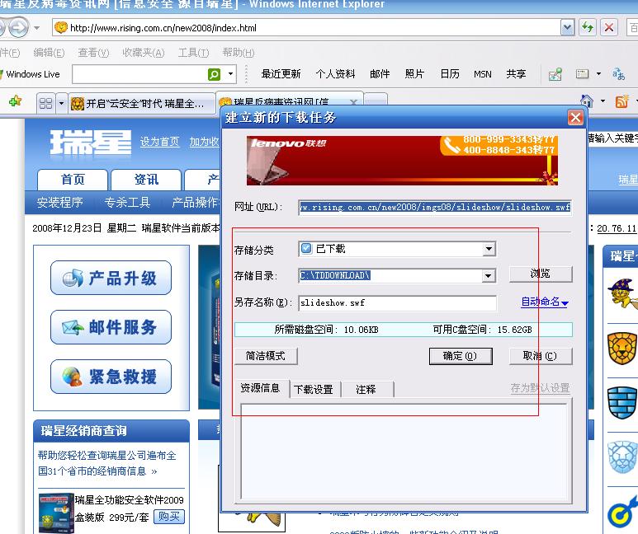Expand Windows Live search options arrow
Image resolution: width=638 pixels, height=534 pixels.
click(231, 74)
